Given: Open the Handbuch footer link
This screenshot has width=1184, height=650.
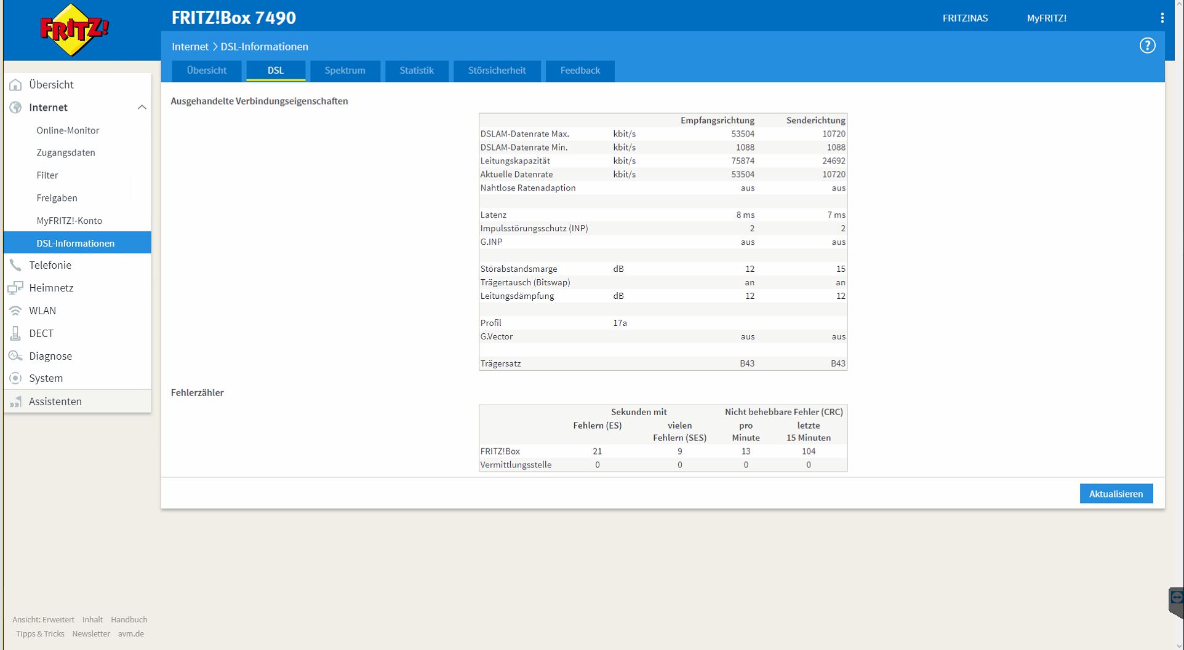Looking at the screenshot, I should coord(129,620).
